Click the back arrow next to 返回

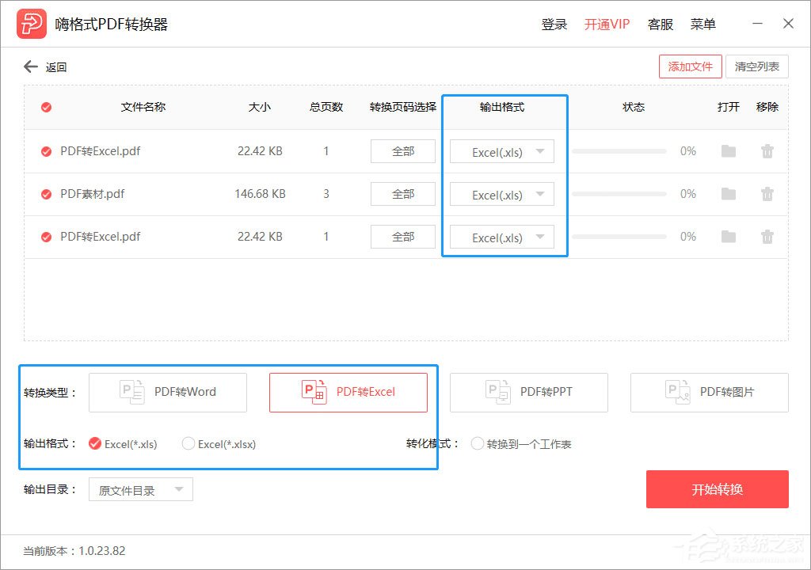[x=29, y=66]
